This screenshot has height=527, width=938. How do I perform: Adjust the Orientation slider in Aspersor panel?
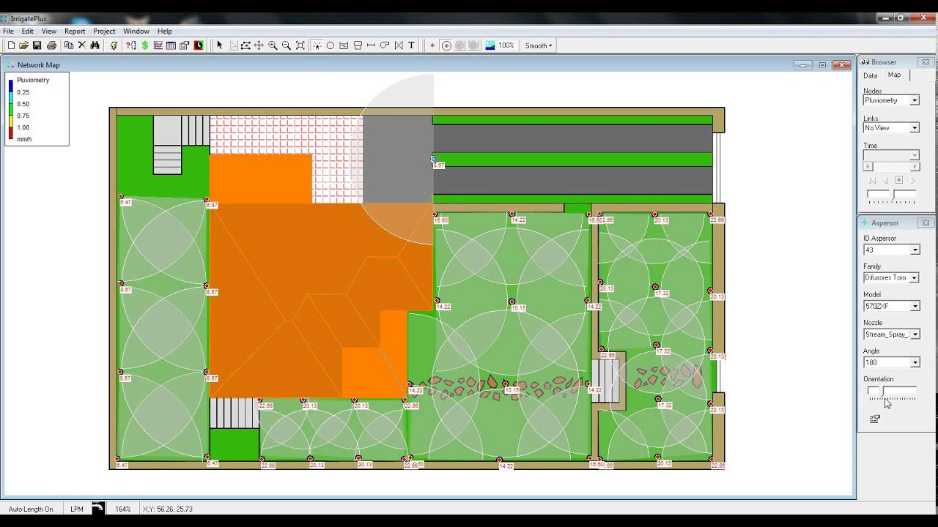pos(892,392)
